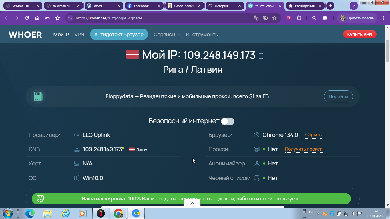
Task: Go to the browser home page icon
Action: [x=37, y=18]
